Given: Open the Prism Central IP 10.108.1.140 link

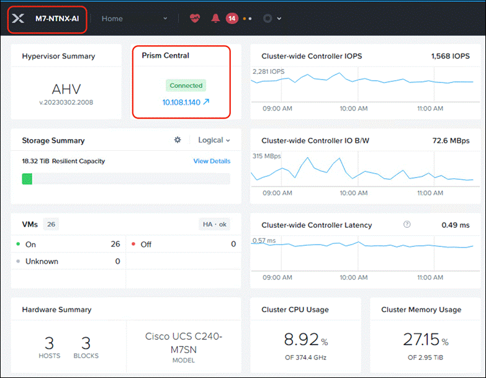Looking at the screenshot, I should click(186, 102).
